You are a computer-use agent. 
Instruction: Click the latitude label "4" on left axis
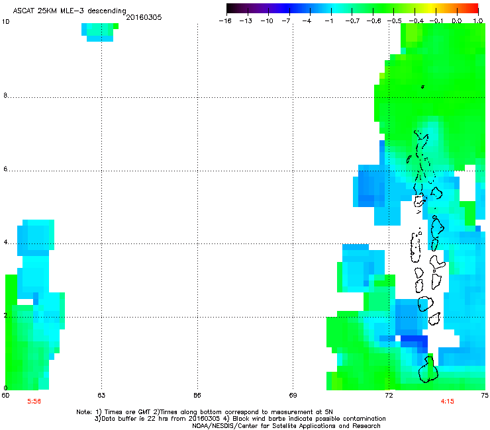coord(5,241)
